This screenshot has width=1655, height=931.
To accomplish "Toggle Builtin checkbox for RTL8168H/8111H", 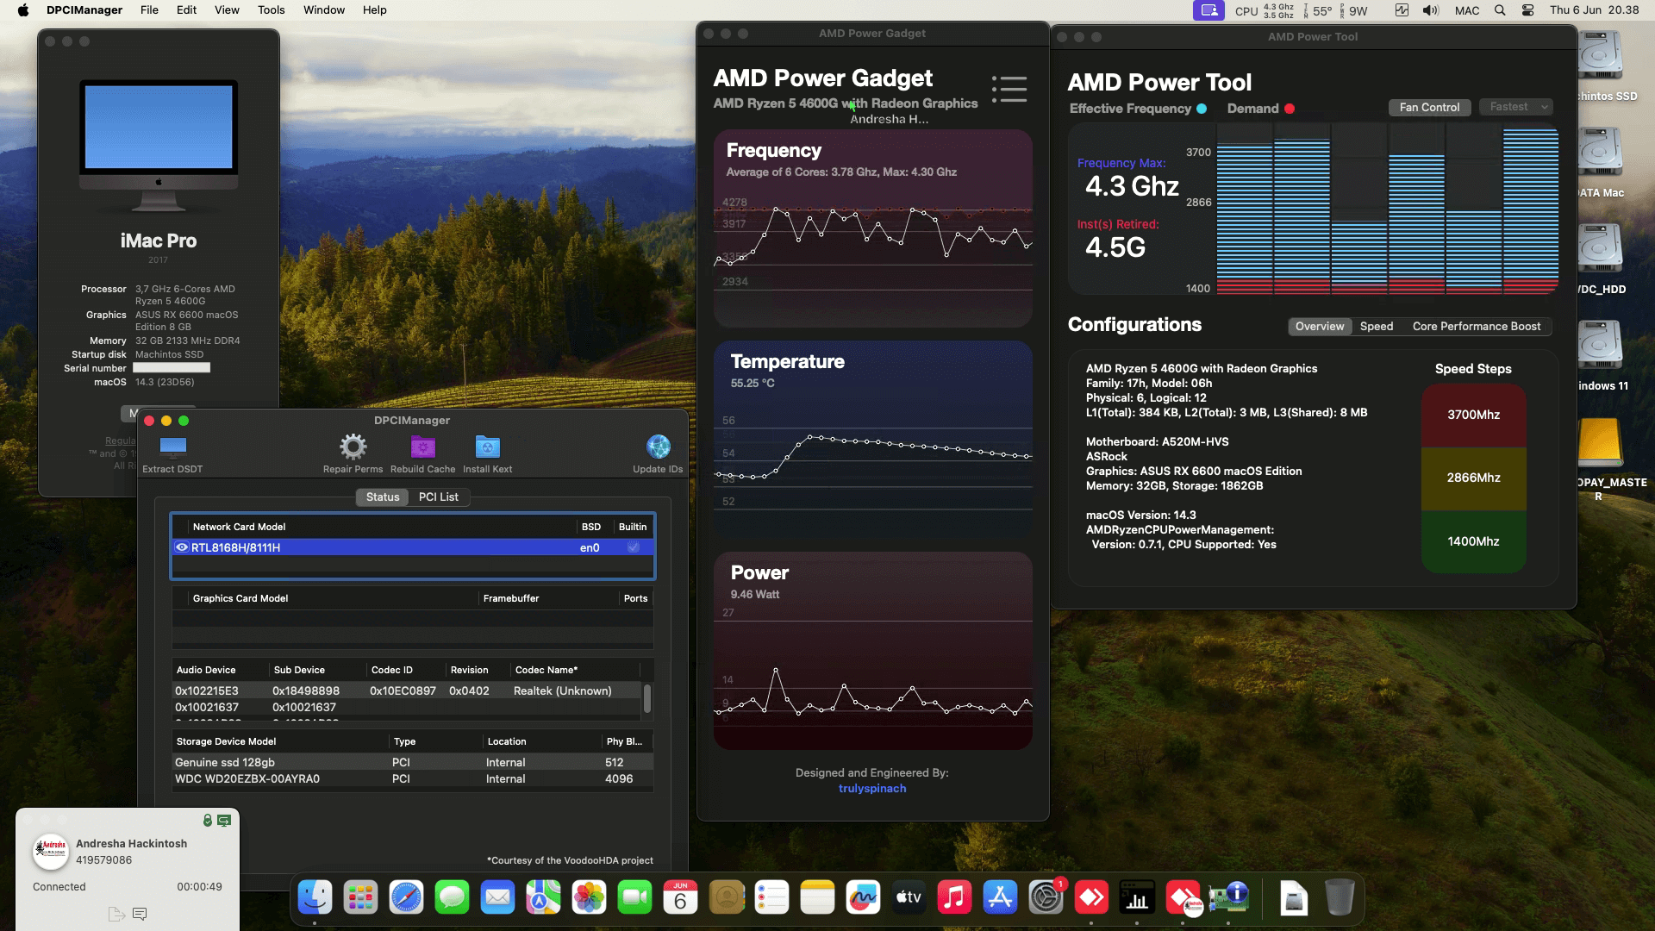I will 634,547.
